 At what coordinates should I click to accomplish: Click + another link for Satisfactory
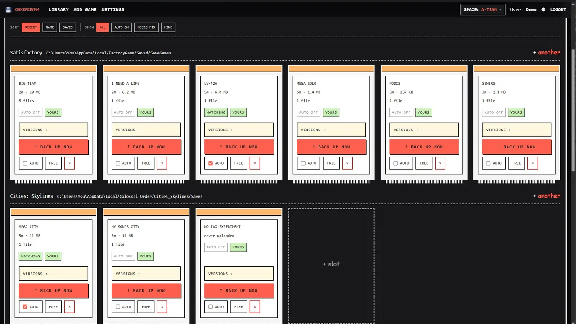tap(547, 53)
